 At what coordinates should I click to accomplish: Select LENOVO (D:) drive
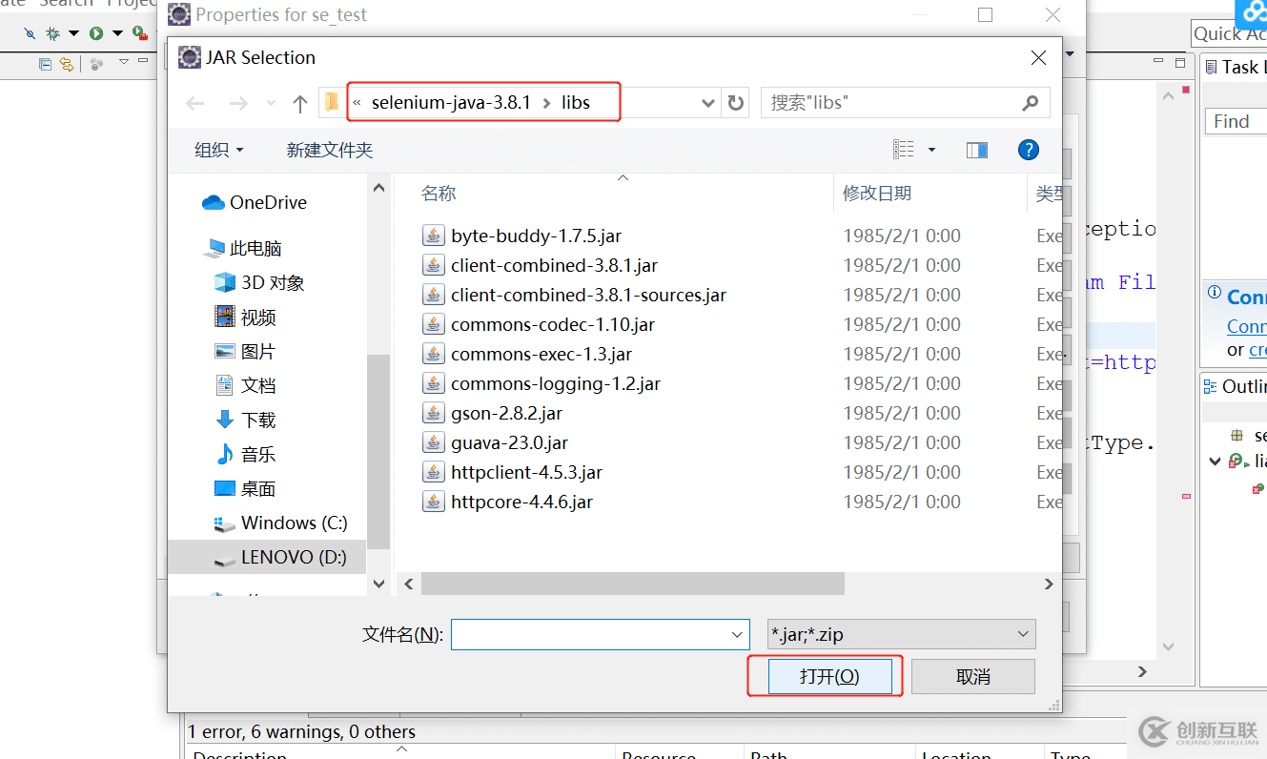281,557
